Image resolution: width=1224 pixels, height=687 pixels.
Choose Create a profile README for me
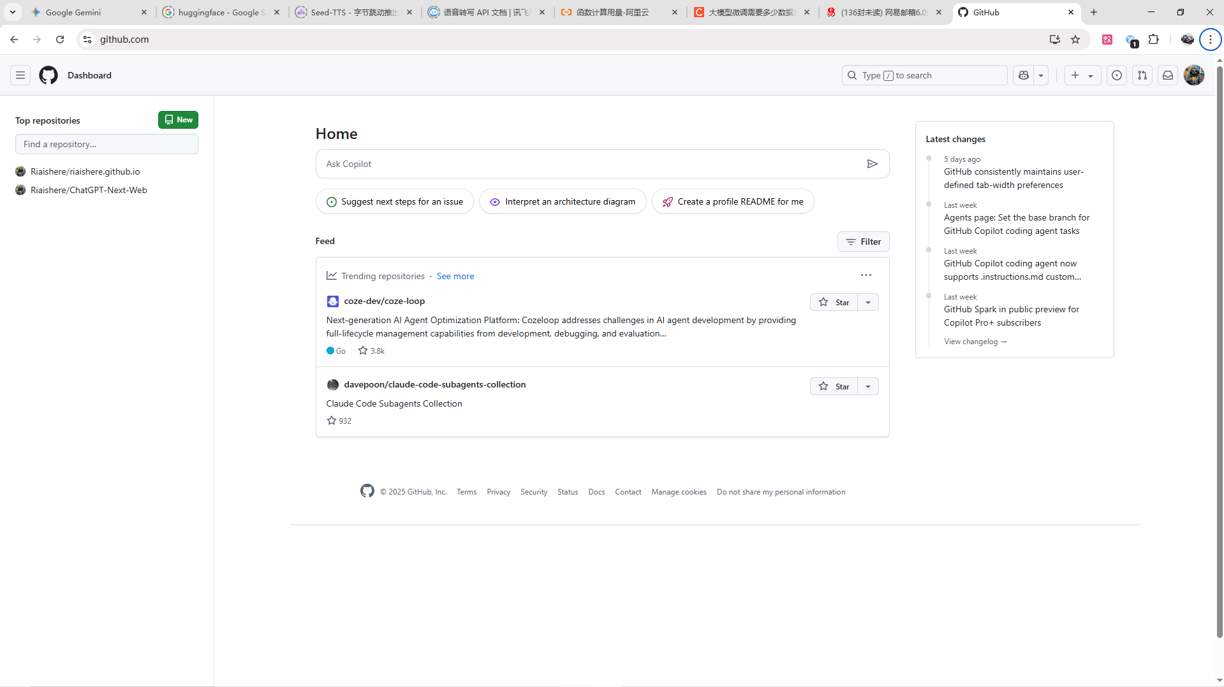point(733,201)
